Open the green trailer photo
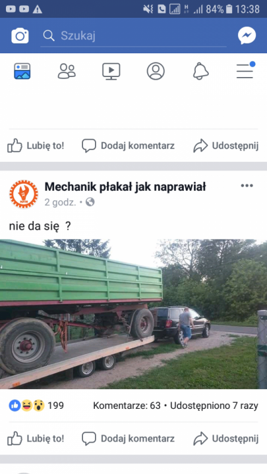 point(133,314)
